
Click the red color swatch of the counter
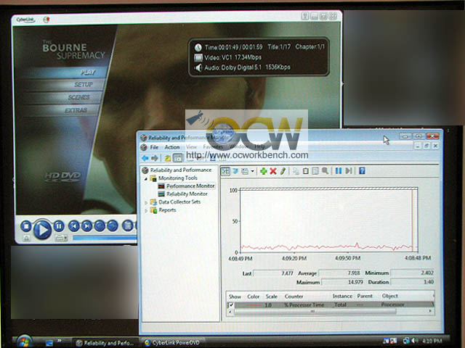[254, 304]
